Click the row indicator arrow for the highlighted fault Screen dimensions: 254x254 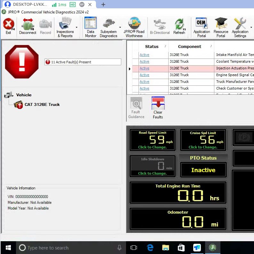pos(130,69)
